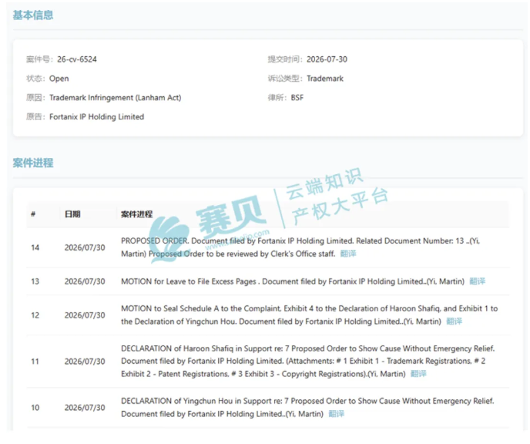Click 日期 column header
Viewport: 530px width, 444px height.
pos(72,214)
